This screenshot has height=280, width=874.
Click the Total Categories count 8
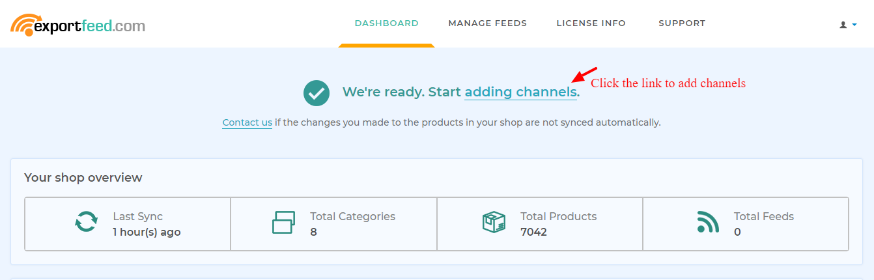(313, 232)
